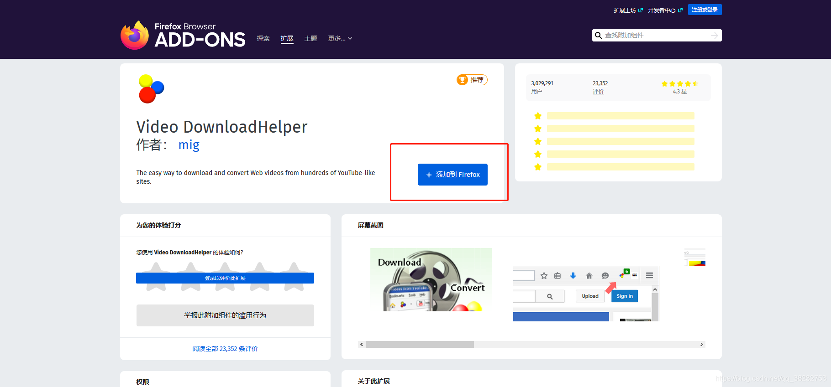This screenshot has width=831, height=387.
Task: Add extension with 添加到 Firefox button
Action: pos(452,175)
